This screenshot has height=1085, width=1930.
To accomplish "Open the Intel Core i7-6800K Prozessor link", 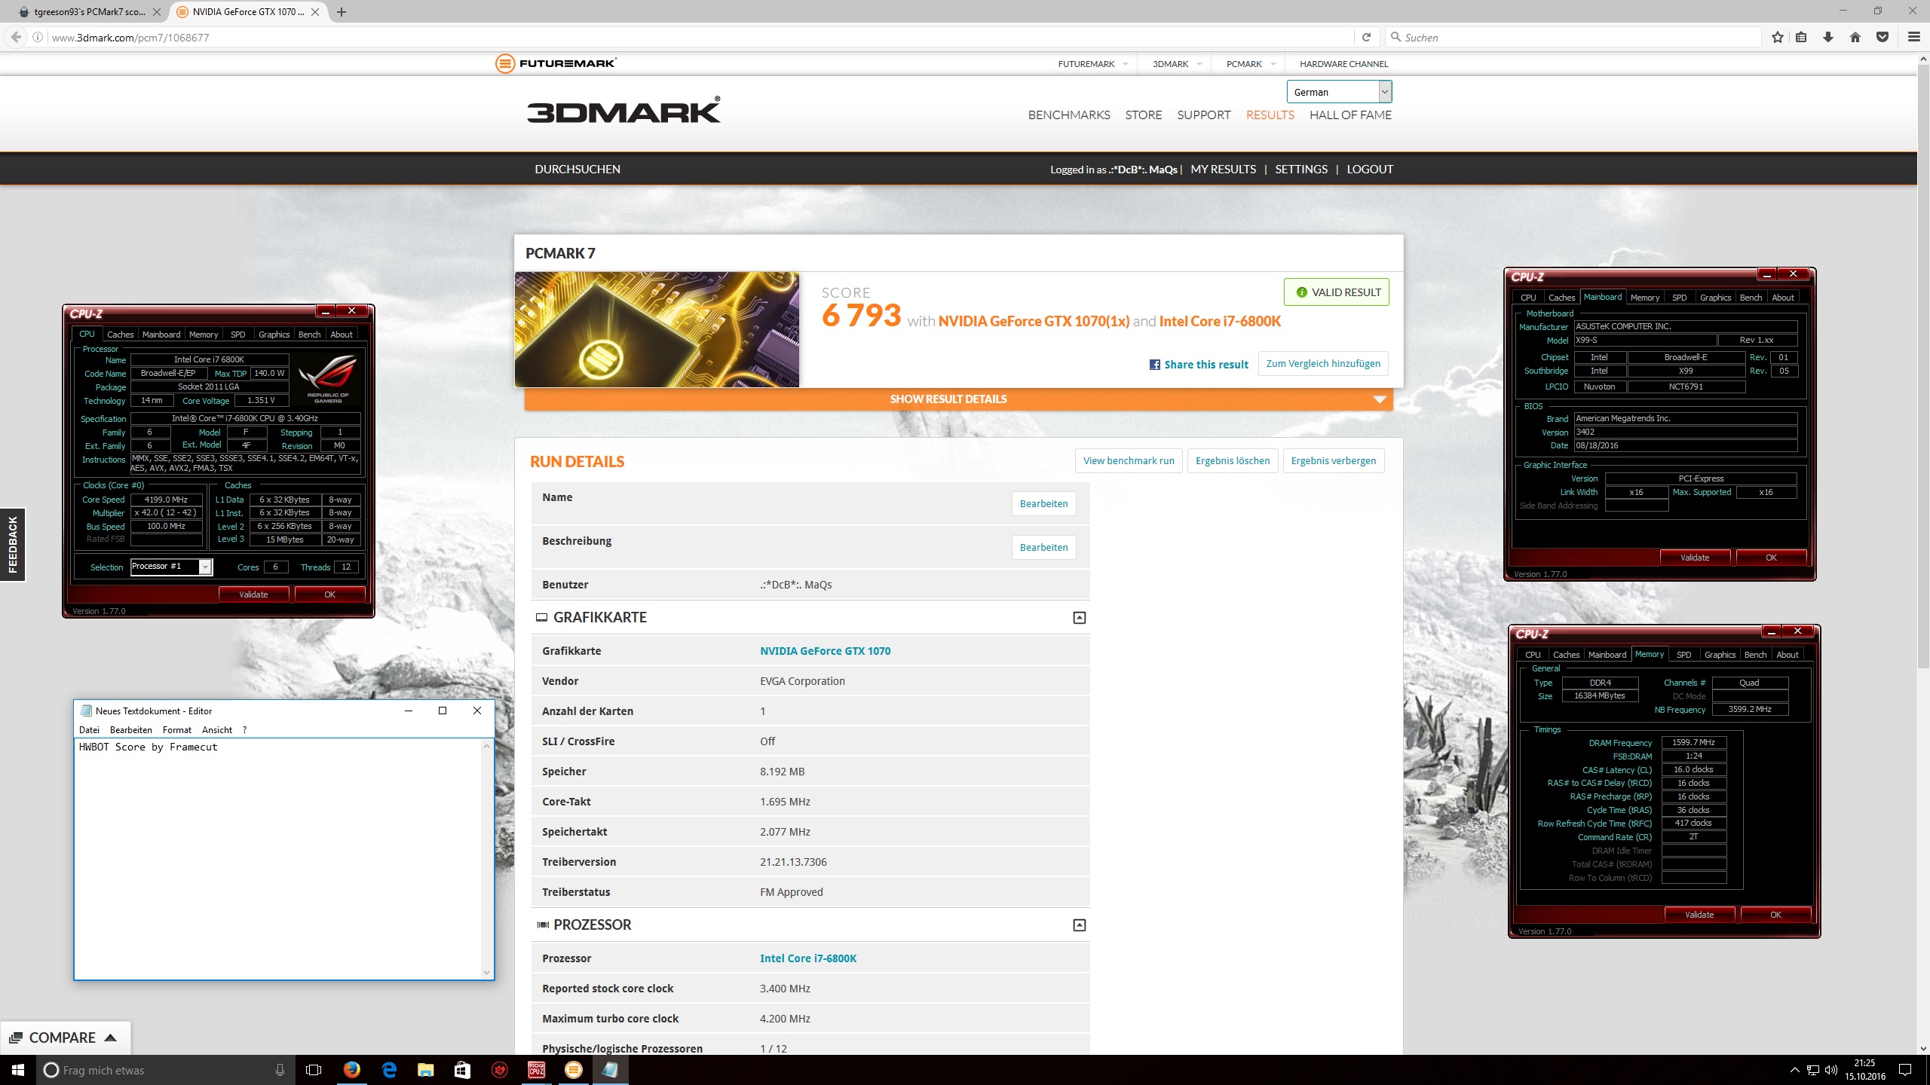I will pos(808,958).
